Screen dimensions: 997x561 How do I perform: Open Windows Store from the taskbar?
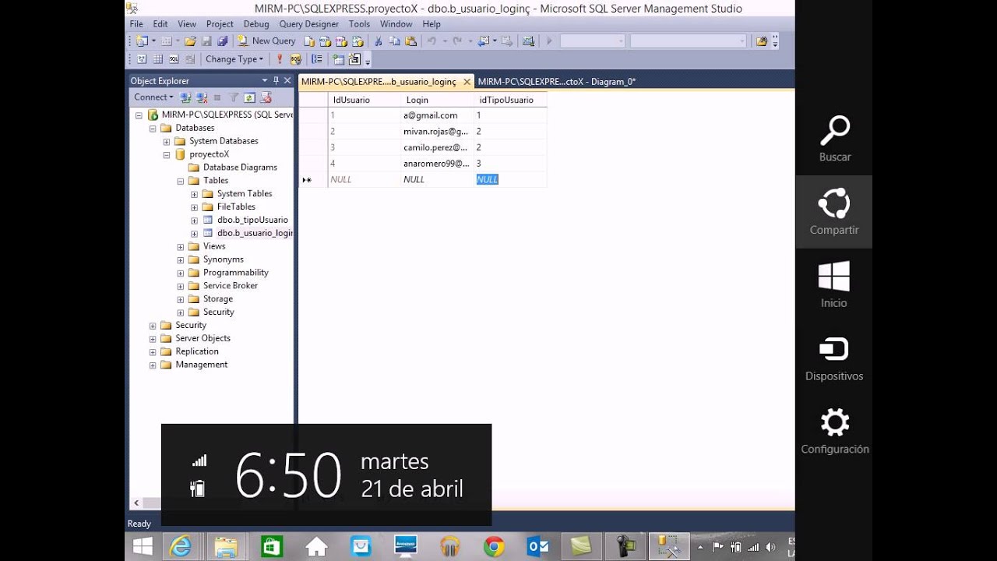[x=271, y=547]
